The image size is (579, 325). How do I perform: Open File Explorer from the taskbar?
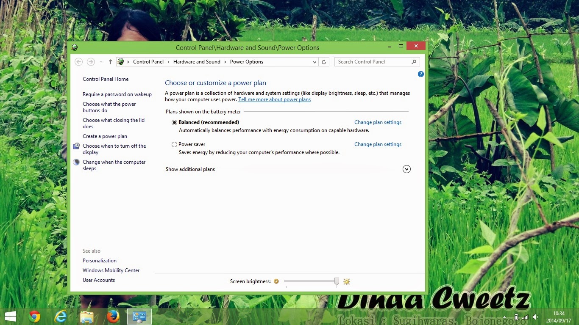point(87,317)
